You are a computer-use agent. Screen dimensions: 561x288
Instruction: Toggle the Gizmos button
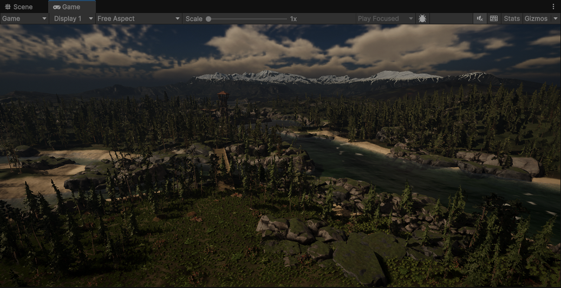point(536,18)
